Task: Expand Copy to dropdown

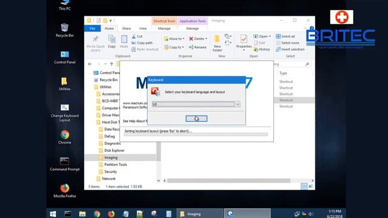Action: pos(183,47)
